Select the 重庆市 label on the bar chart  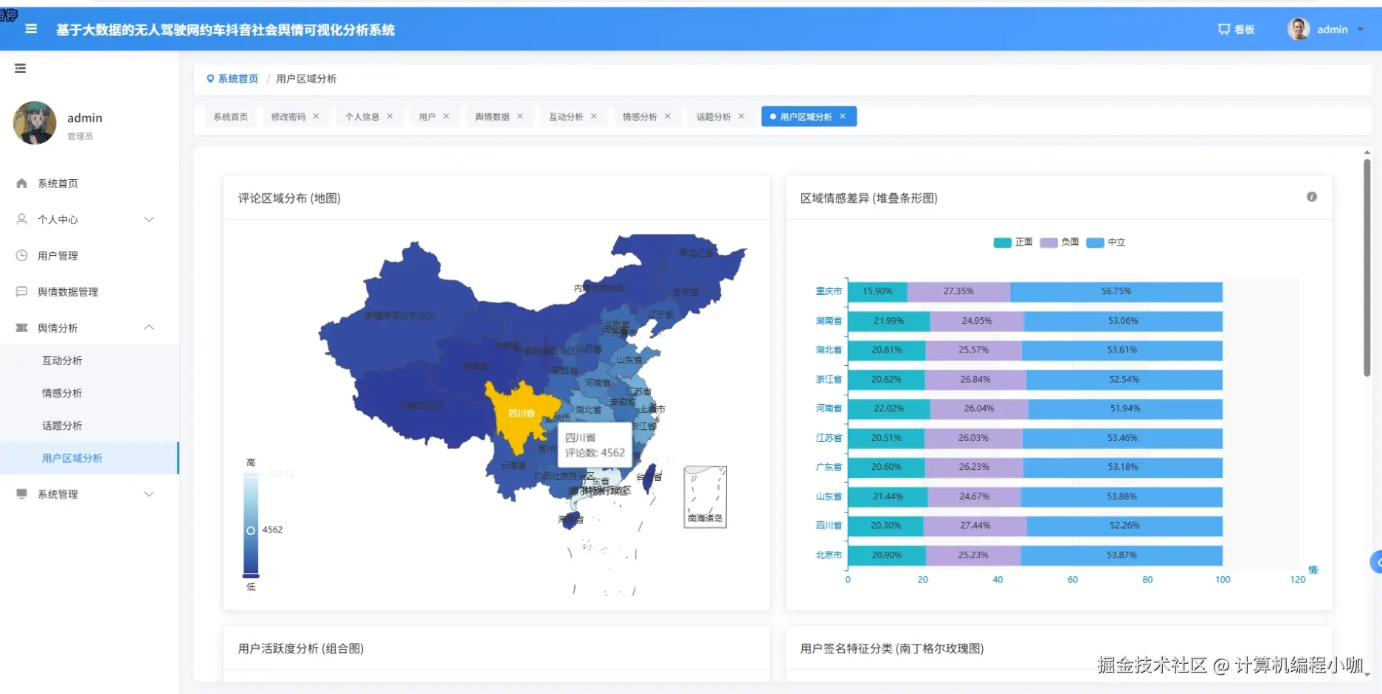click(x=828, y=291)
